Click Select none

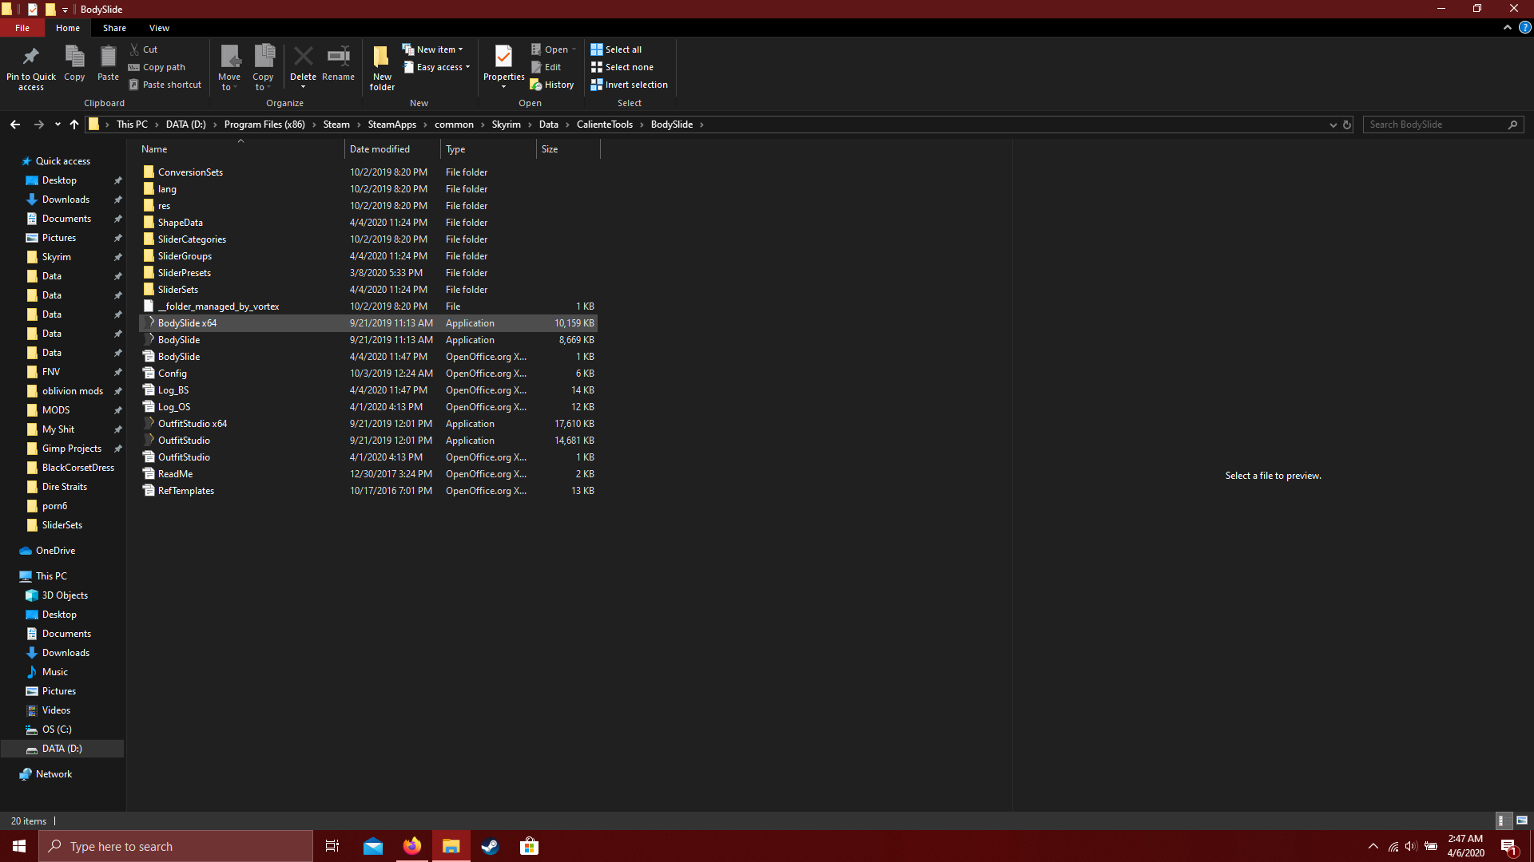pos(622,67)
